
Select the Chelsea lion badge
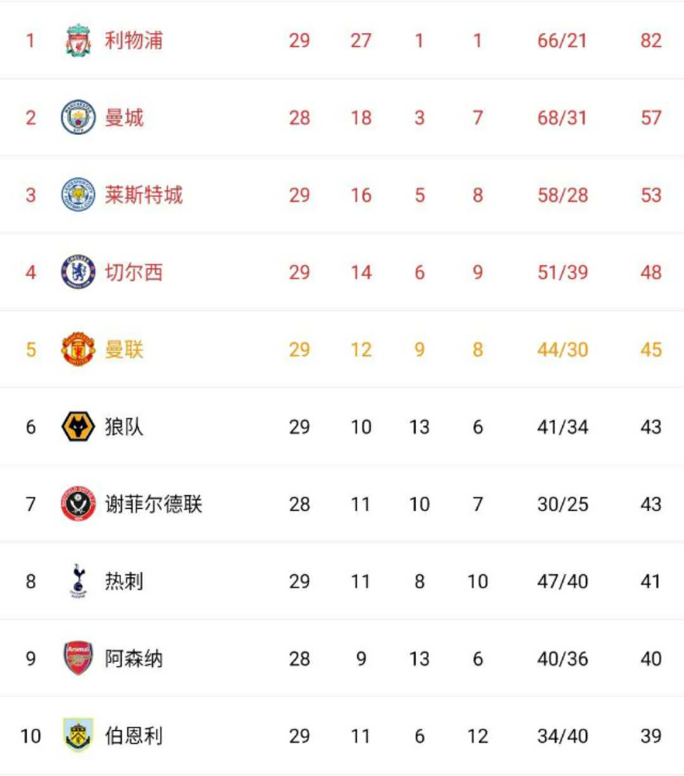coord(79,272)
